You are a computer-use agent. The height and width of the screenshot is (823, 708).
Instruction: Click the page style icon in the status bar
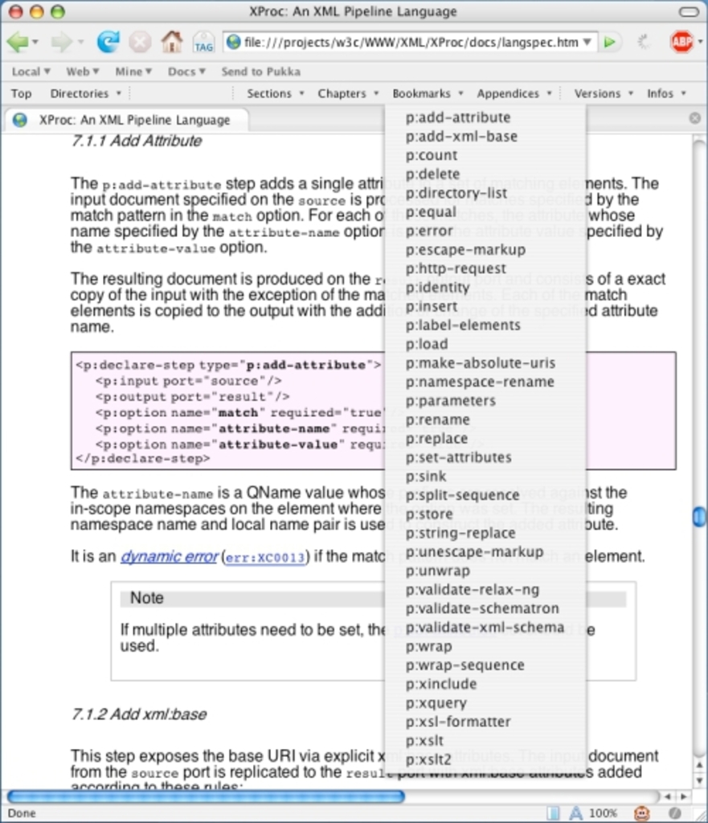pyautogui.click(x=553, y=813)
